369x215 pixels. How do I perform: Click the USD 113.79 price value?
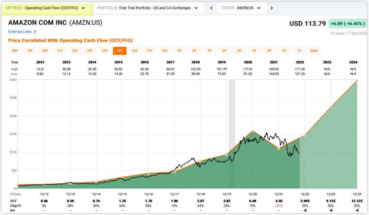(x=307, y=23)
